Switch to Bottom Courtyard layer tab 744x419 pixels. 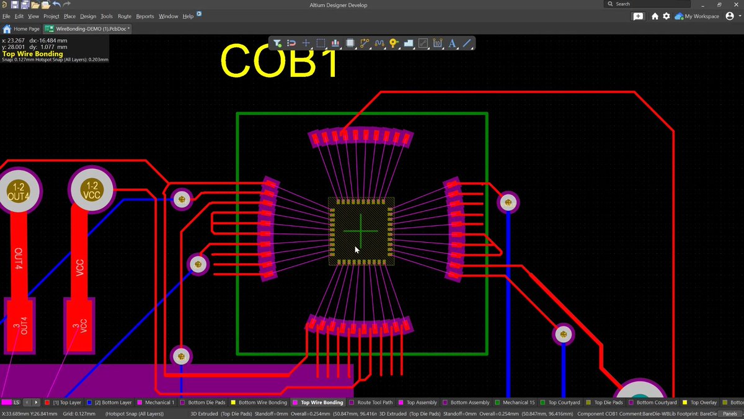pyautogui.click(x=652, y=402)
